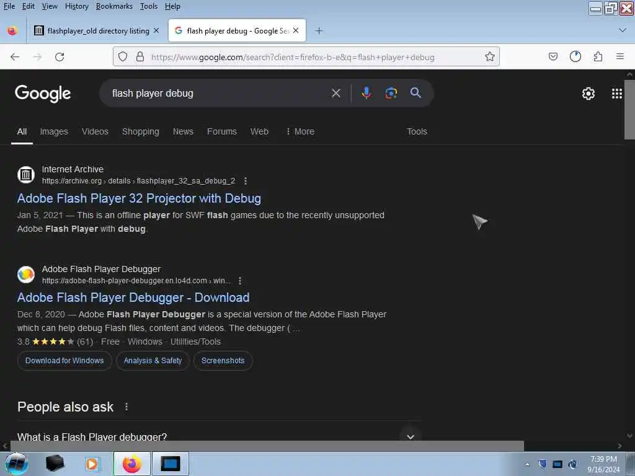The width and height of the screenshot is (635, 476).
Task: Open the Firefox hamburger menu
Action: point(620,56)
